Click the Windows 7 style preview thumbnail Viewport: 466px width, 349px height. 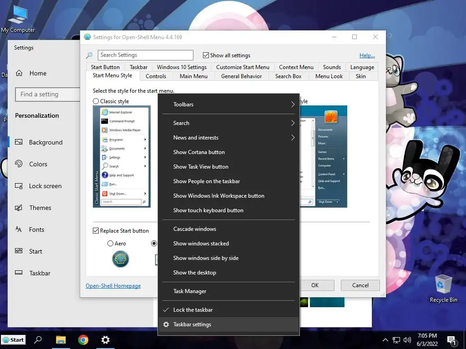click(x=324, y=156)
